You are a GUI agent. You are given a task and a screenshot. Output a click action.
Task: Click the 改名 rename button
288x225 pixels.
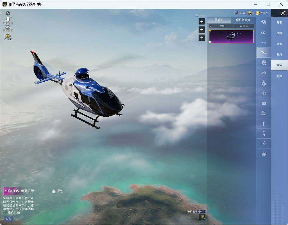tap(8, 219)
